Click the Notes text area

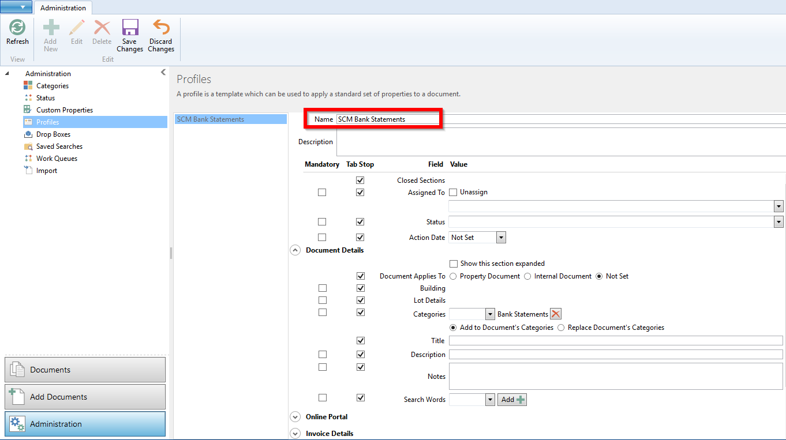click(x=616, y=377)
